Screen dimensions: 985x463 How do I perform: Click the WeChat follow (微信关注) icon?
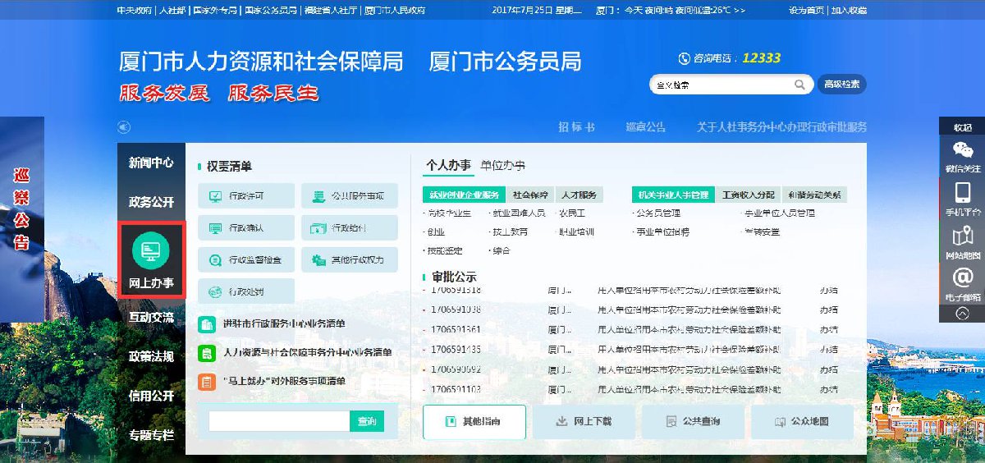[x=961, y=150]
